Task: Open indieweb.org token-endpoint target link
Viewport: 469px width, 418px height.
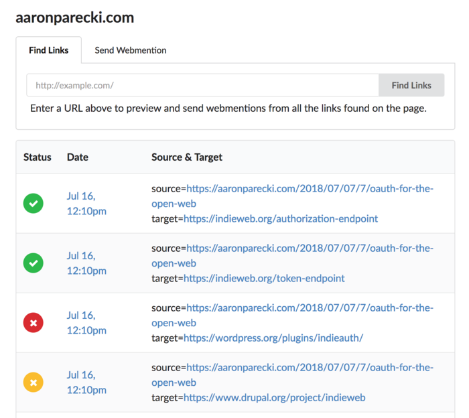Action: pos(264,279)
